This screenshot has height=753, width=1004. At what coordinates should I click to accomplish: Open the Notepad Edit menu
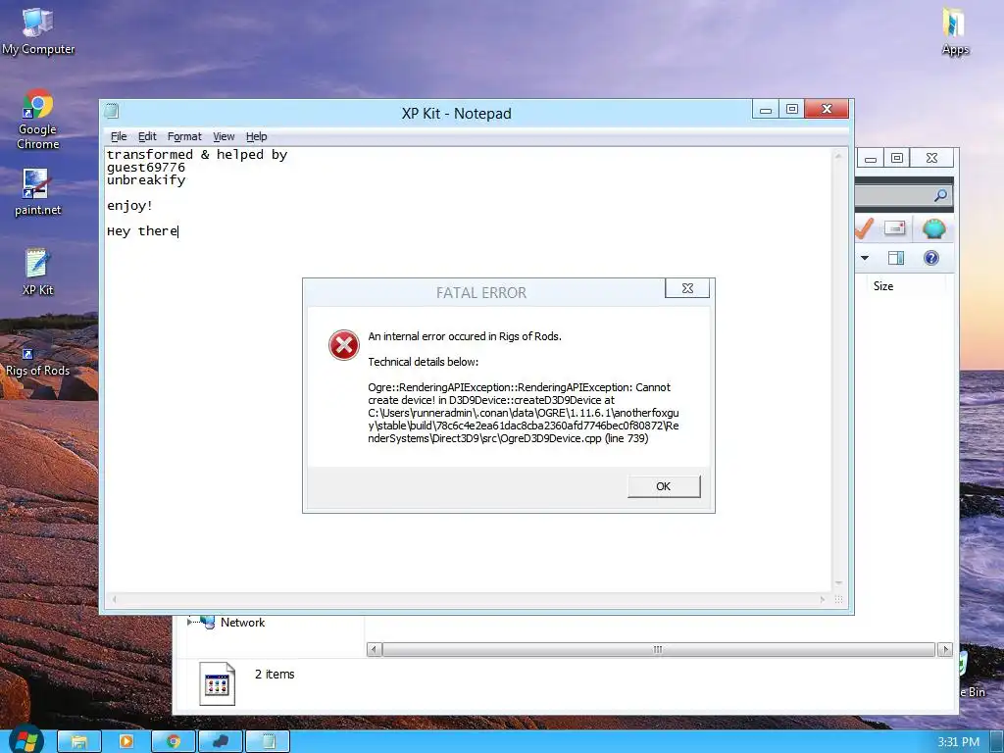pyautogui.click(x=147, y=136)
